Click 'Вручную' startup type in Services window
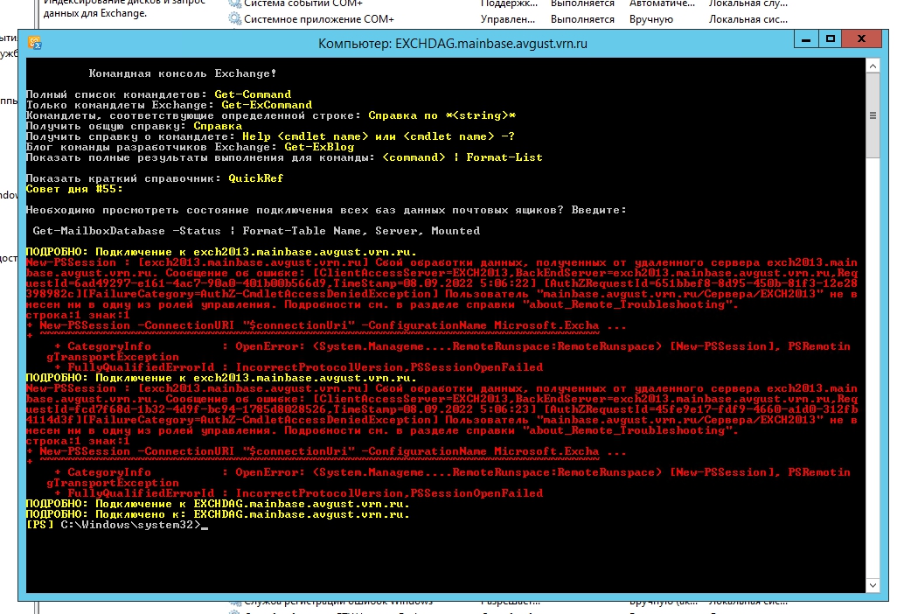This screenshot has height=614, width=904. (x=651, y=19)
